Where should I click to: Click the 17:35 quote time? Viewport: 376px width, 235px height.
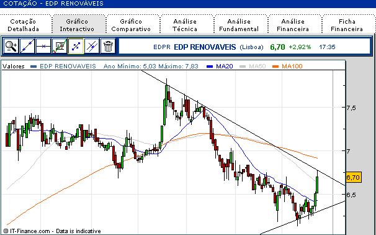point(327,47)
